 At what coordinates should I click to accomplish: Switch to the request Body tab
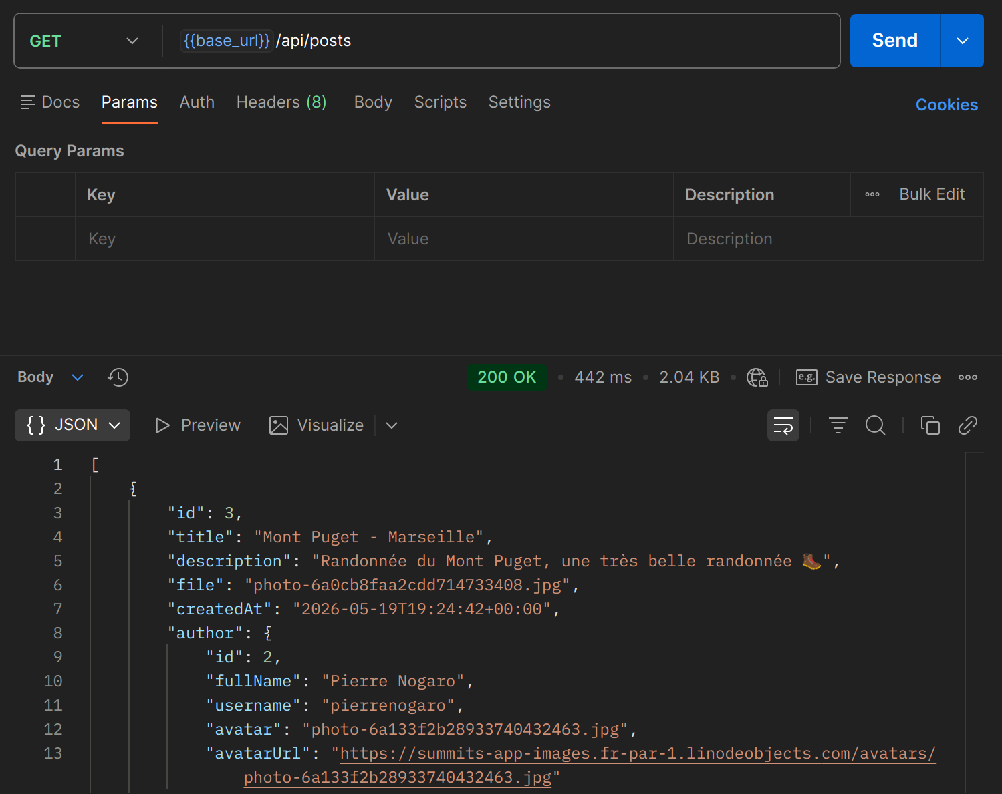point(373,102)
